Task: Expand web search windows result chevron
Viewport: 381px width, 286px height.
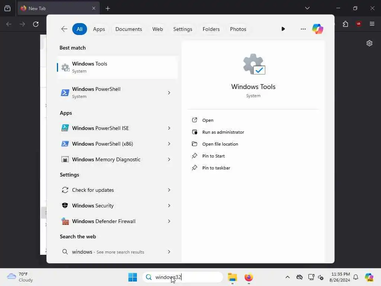Action: pyautogui.click(x=169, y=252)
